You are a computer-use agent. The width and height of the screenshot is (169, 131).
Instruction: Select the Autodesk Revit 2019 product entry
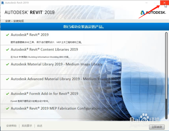30,35
